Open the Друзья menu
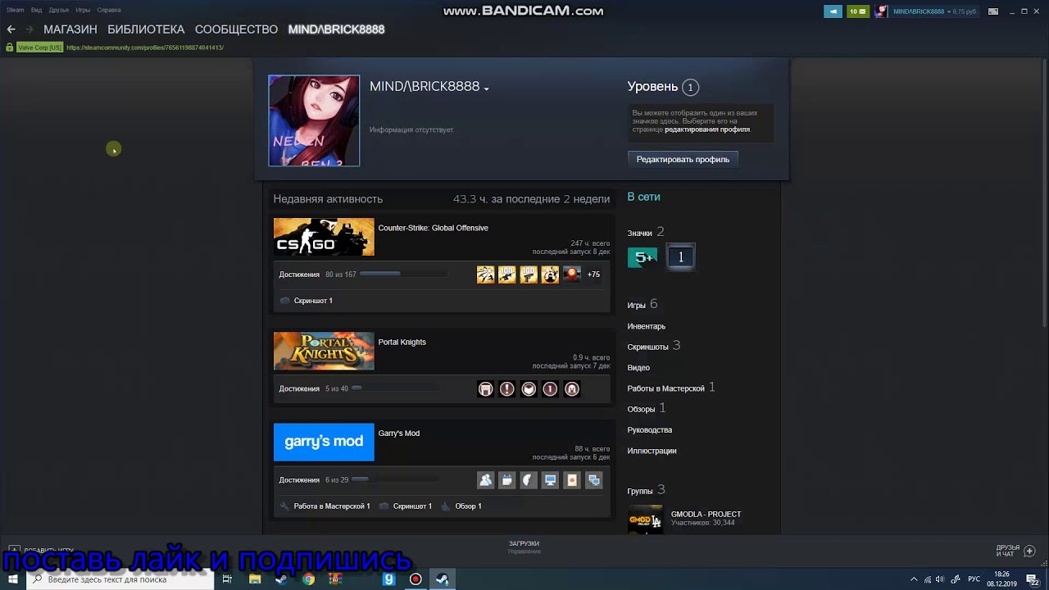Screen dimensions: 1049x590 point(58,10)
